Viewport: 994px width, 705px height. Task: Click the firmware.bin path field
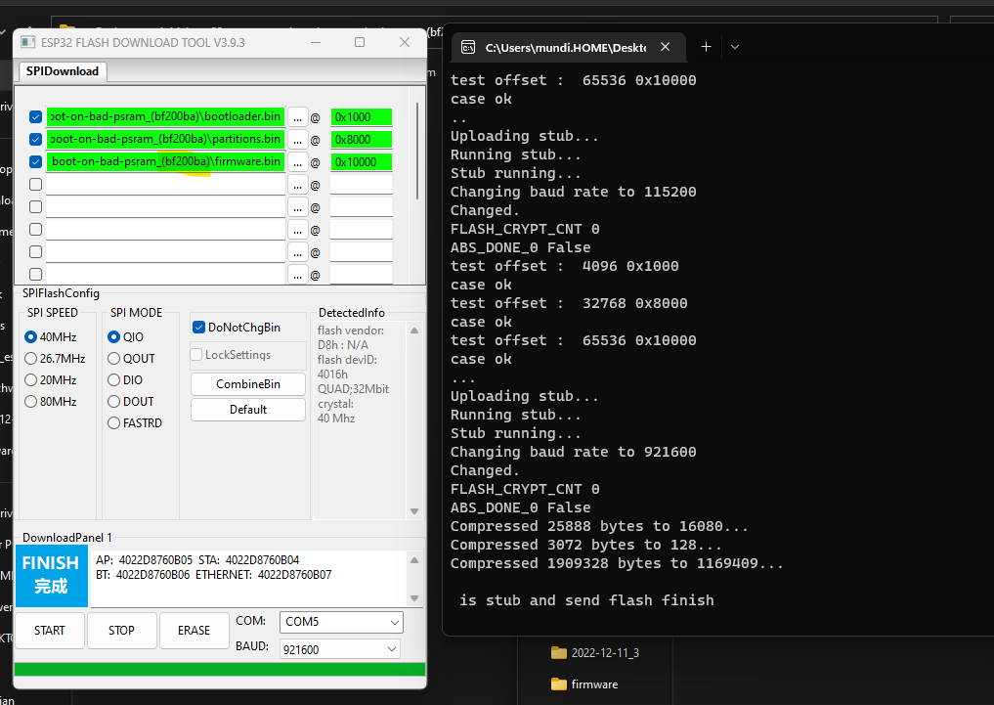click(165, 161)
